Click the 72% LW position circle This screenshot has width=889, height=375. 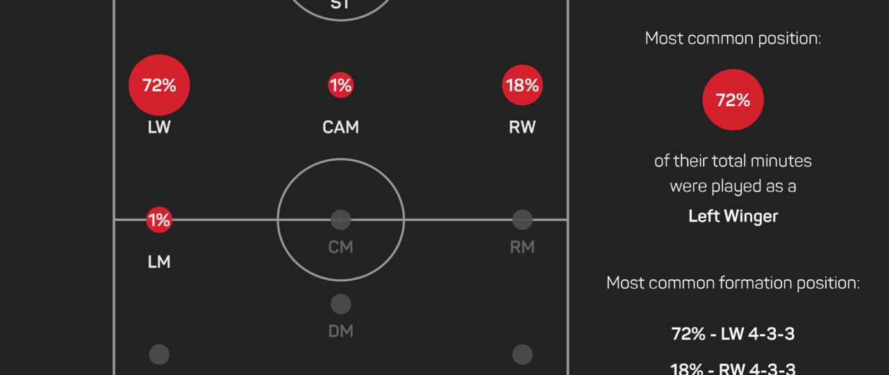(x=159, y=85)
